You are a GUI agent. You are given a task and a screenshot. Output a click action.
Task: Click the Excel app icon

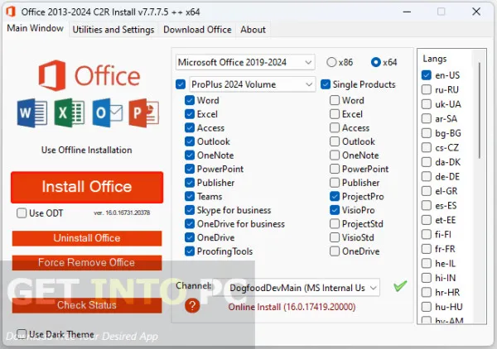coord(70,112)
